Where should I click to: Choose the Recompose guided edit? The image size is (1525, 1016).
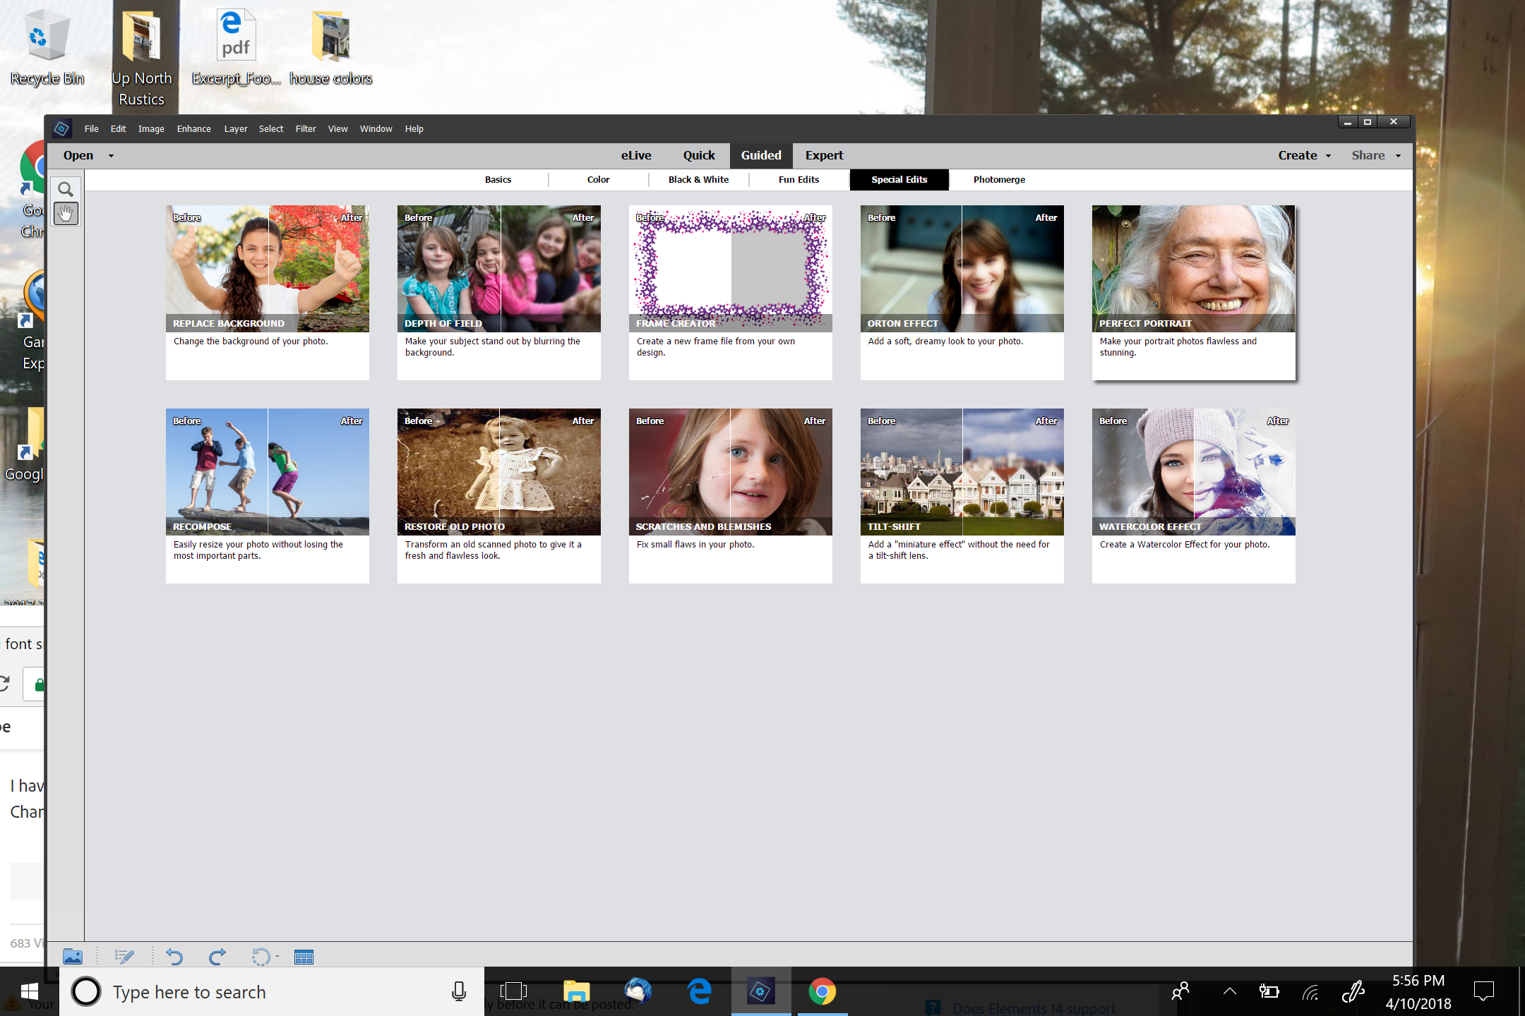268,495
